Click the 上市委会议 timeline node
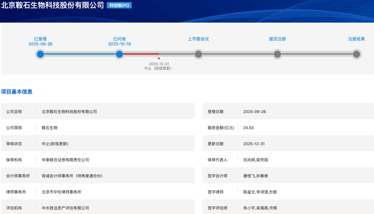Screen dimensions: 374x214 point(198,54)
